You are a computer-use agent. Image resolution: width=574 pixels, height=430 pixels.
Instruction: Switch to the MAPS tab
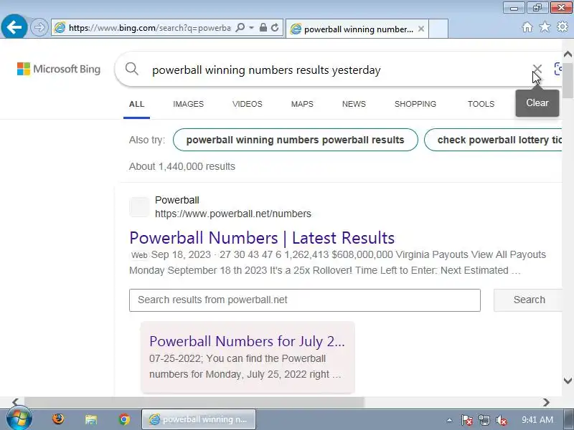pos(302,104)
